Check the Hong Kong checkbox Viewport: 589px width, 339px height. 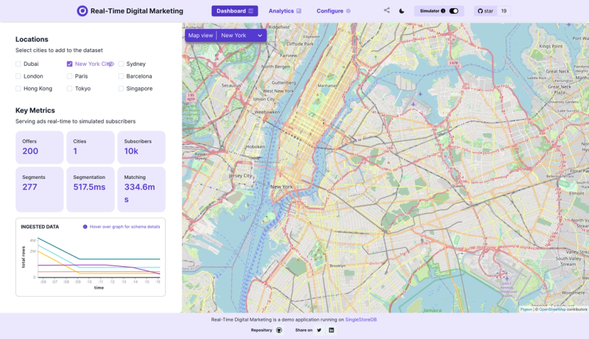click(x=18, y=89)
